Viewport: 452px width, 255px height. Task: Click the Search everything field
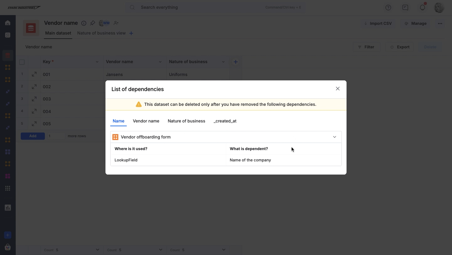pos(215,7)
